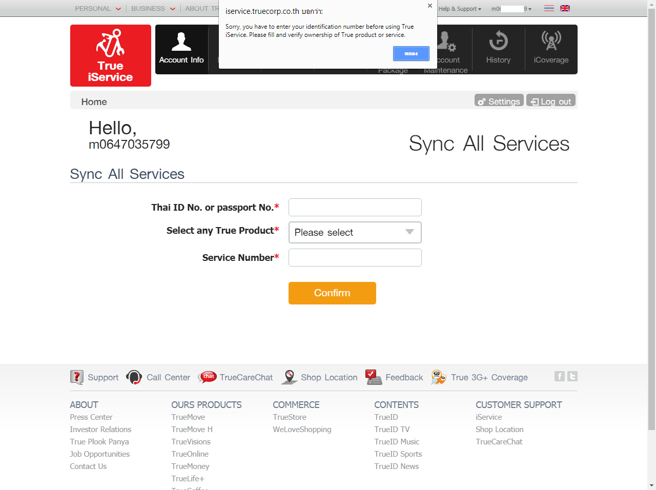The width and height of the screenshot is (656, 490).
Task: Open the TrueID TV link
Action: pyautogui.click(x=392, y=430)
